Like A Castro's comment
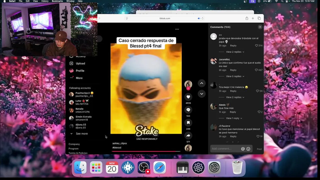 [258, 136]
